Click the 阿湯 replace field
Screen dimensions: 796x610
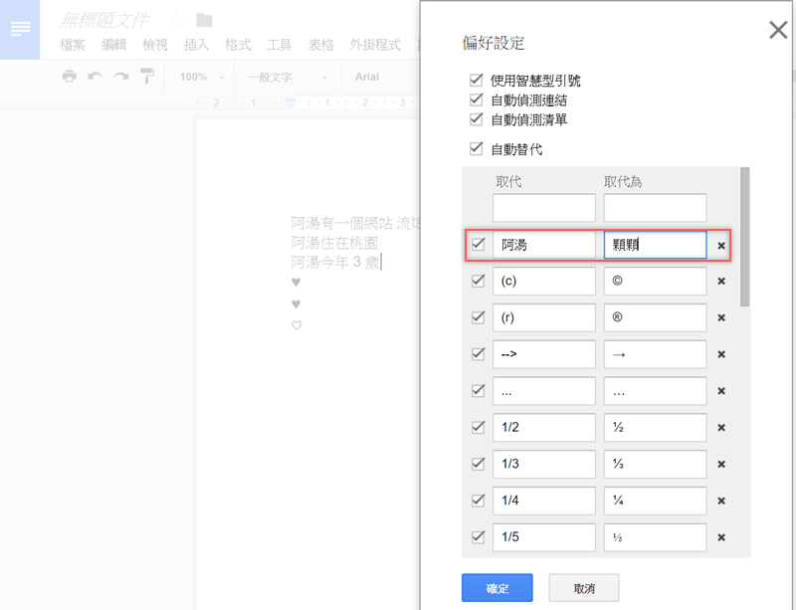point(543,245)
